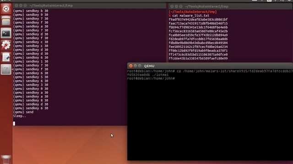Launch Terminal from the Ubuntu launcher
Viewport: 293px width, 164px height.
[x=6, y=33]
